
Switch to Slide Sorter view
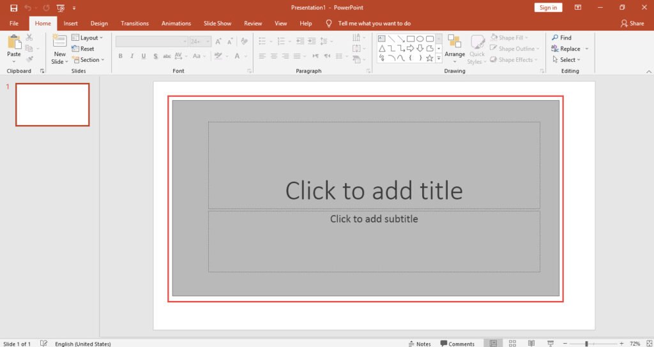513,343
